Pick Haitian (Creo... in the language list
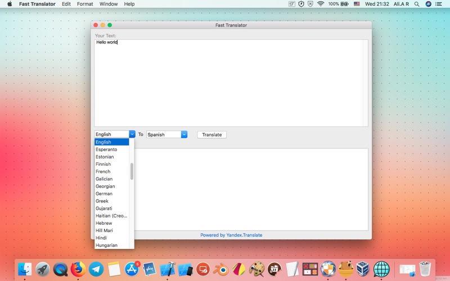 111,216
